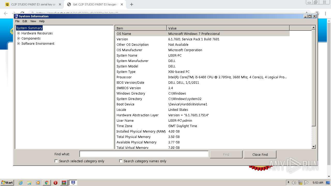Select the Boot Device row
The width and height of the screenshot is (331, 186).
[202, 104]
